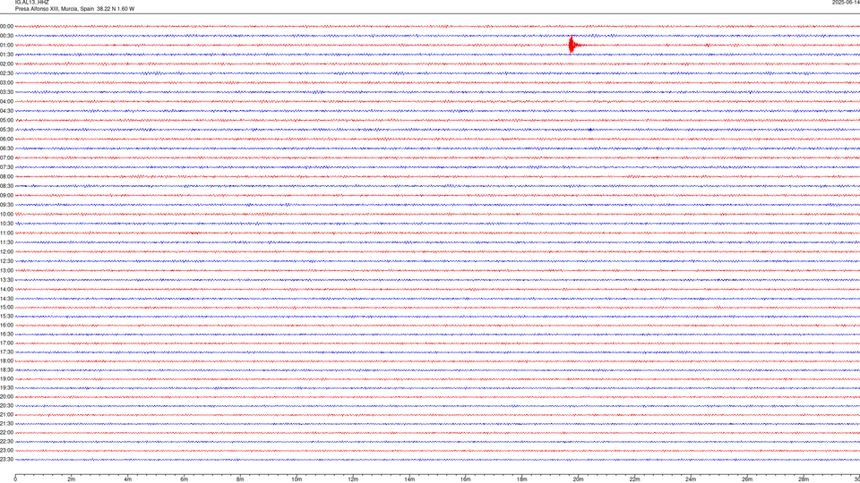Click the 16m tick label on the minute axis
This screenshot has height=483, width=860.
click(466, 479)
